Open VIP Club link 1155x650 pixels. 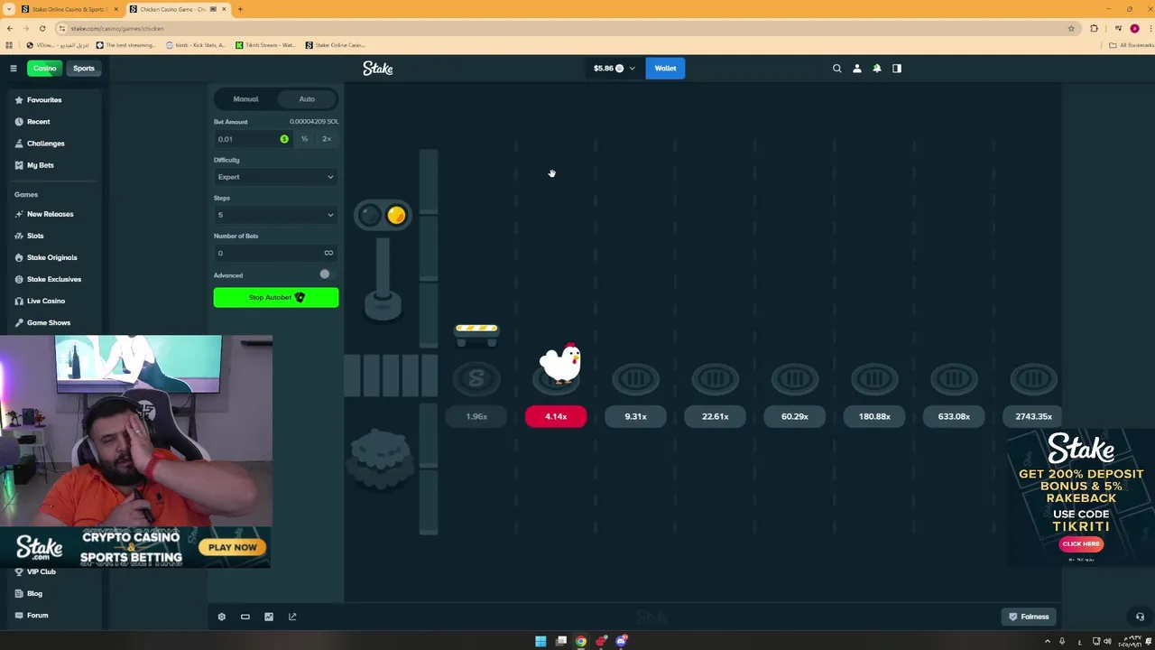point(42,572)
